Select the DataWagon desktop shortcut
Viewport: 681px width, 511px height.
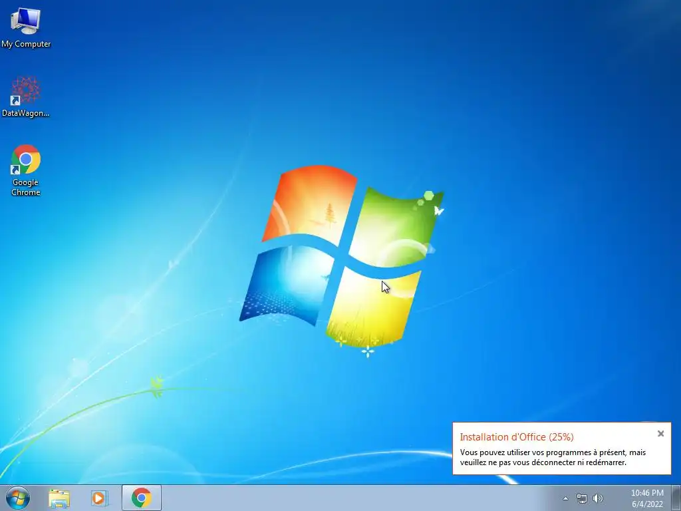point(26,96)
